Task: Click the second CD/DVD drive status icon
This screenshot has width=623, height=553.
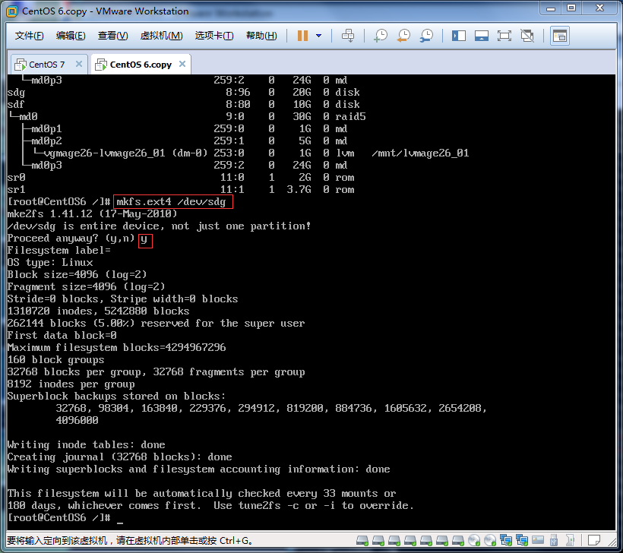Action: coord(490,540)
